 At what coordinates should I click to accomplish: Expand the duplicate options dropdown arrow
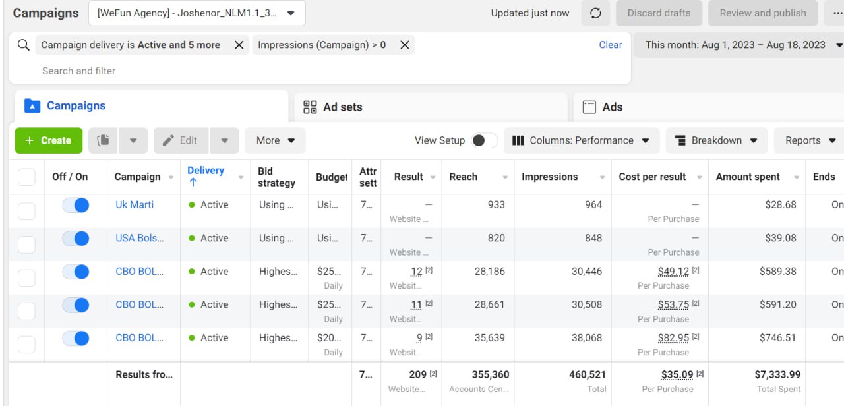point(133,140)
